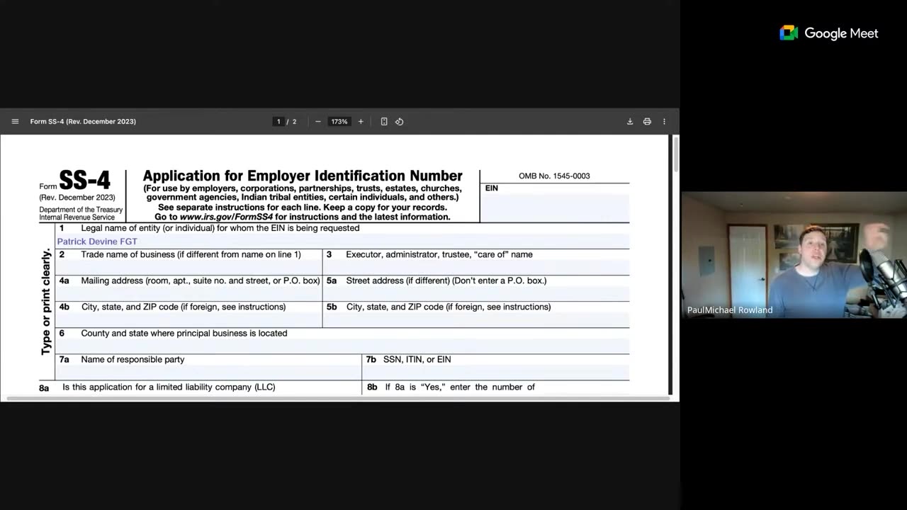Click PaulMichael Rowland's video thumbnail
Viewport: 907px width, 510px height.
tap(794, 255)
